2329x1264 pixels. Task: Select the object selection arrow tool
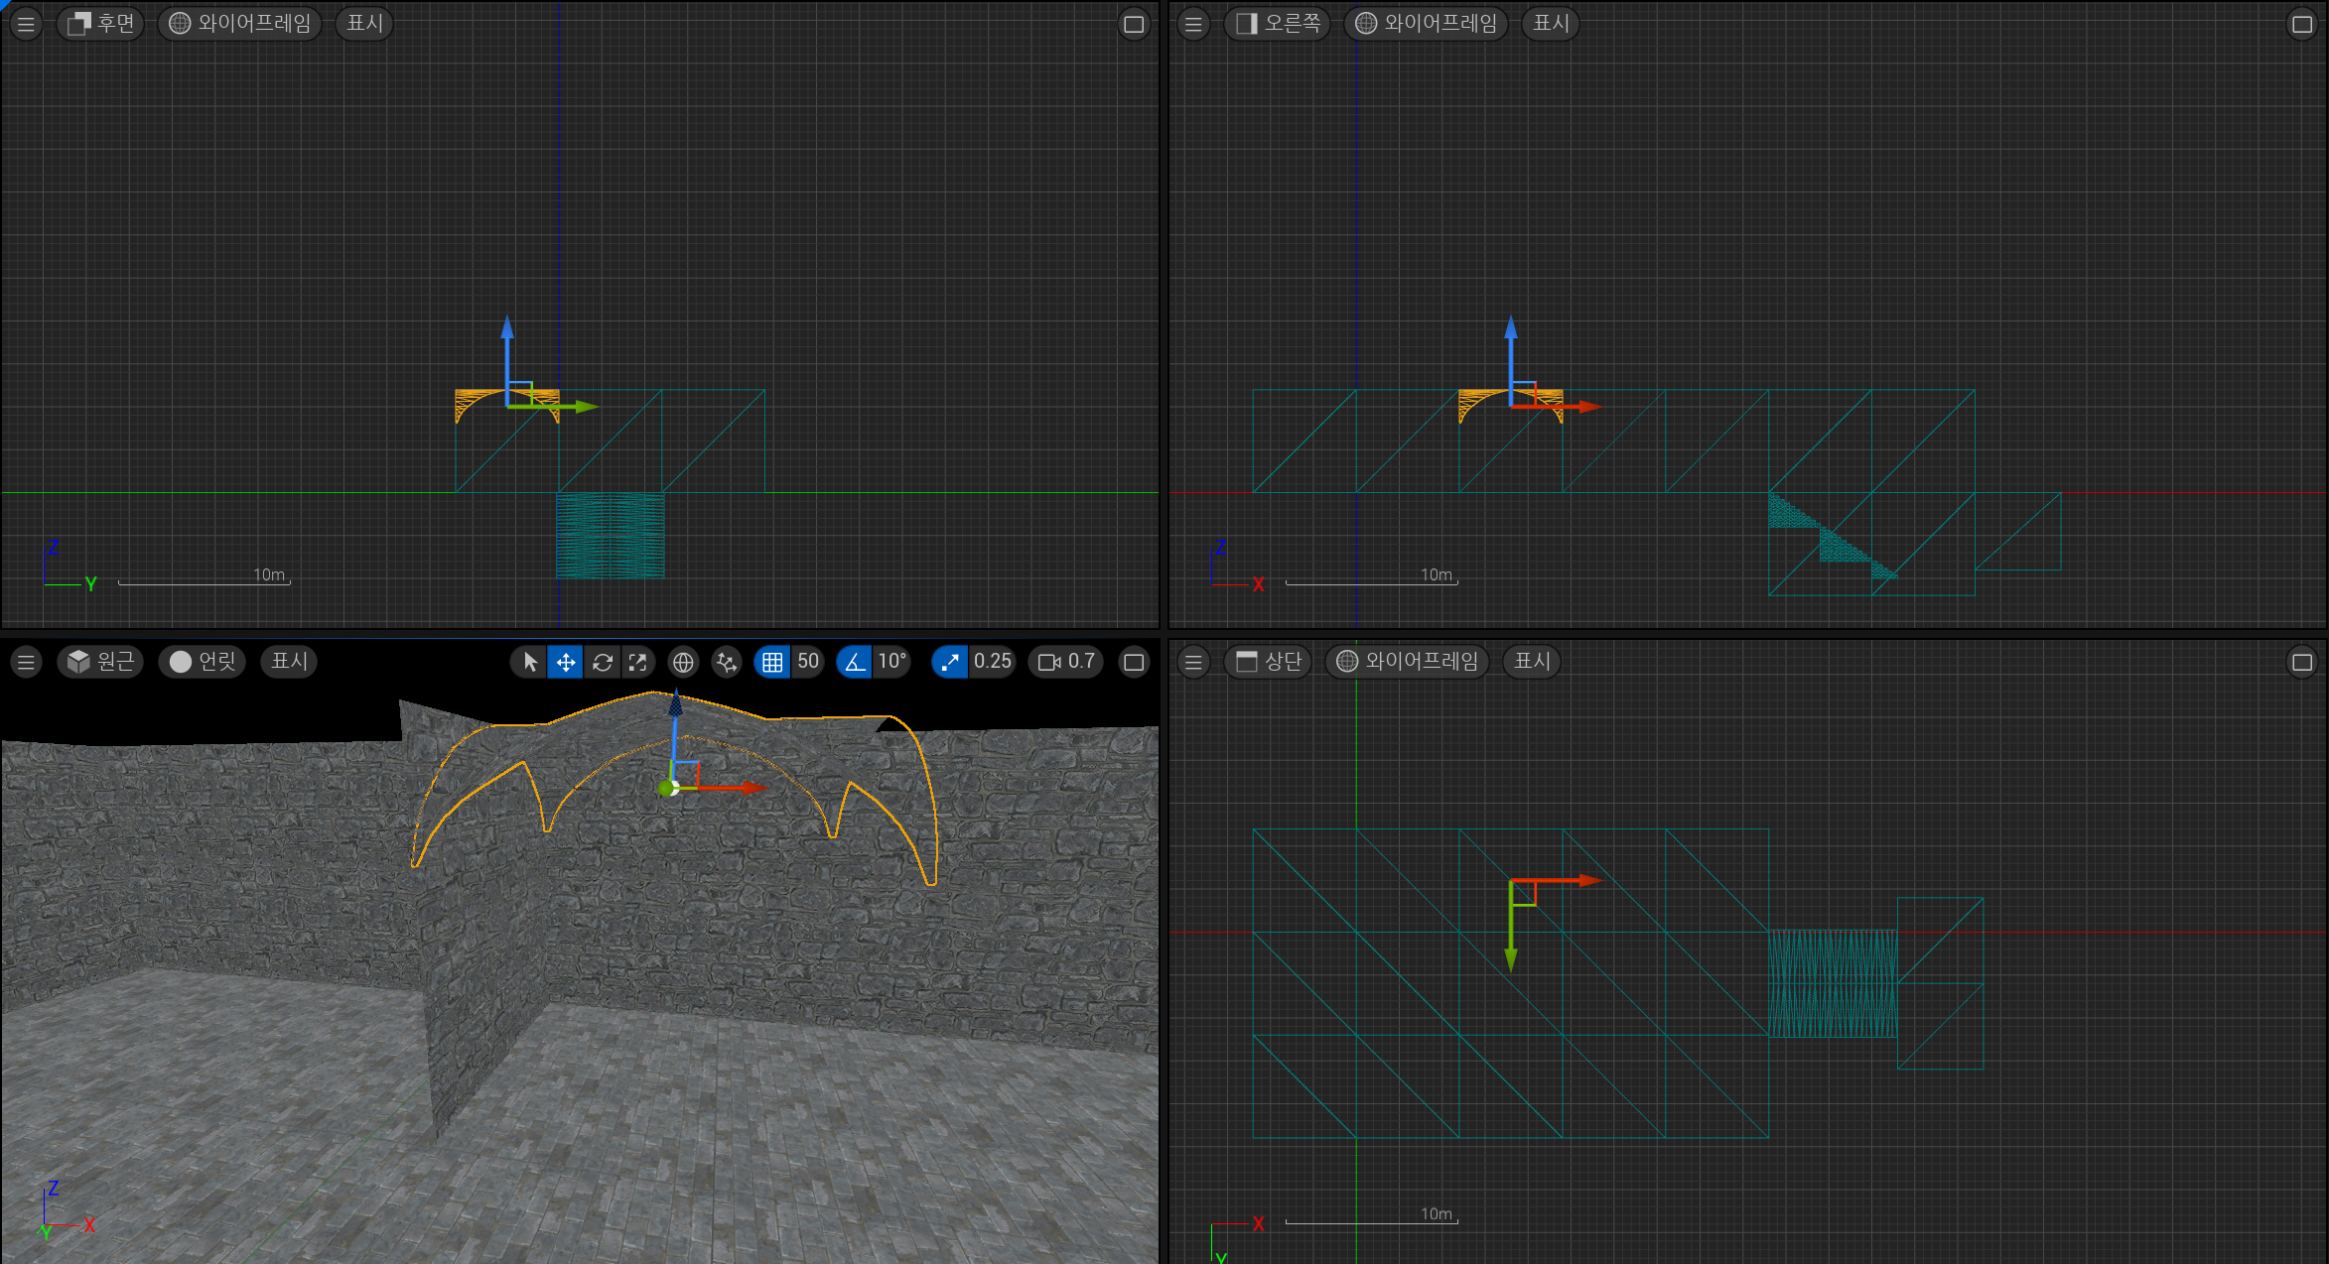[530, 662]
